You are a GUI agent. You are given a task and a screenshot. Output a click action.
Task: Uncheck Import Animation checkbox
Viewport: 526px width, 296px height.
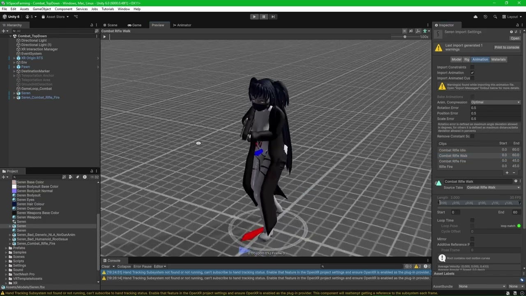[472, 73]
